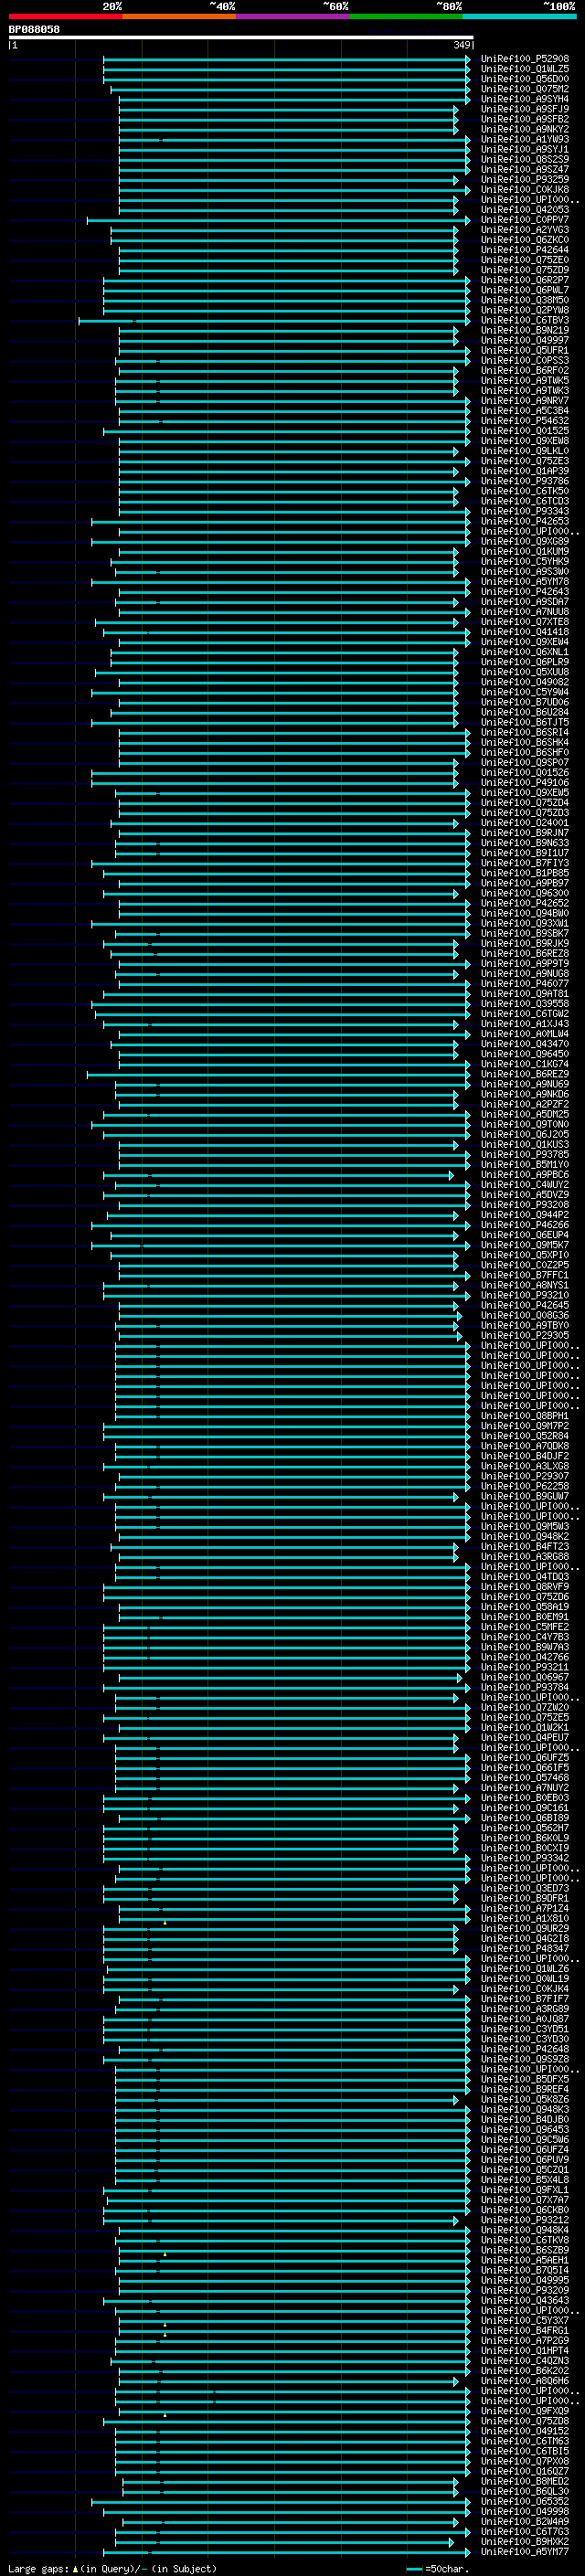Select hit label UniRef100_B6RF02
This screenshot has width=585, height=2576.
pyautogui.click(x=525, y=371)
